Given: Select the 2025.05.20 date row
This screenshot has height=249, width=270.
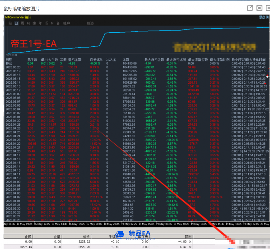Looking at the screenshot, I should (13, 67).
